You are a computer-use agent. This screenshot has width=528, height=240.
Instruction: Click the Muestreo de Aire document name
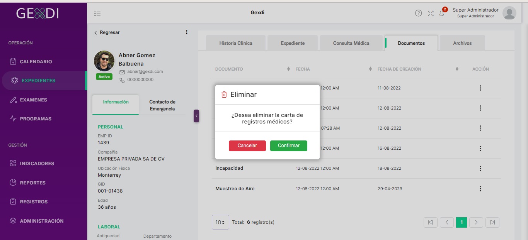(235, 189)
